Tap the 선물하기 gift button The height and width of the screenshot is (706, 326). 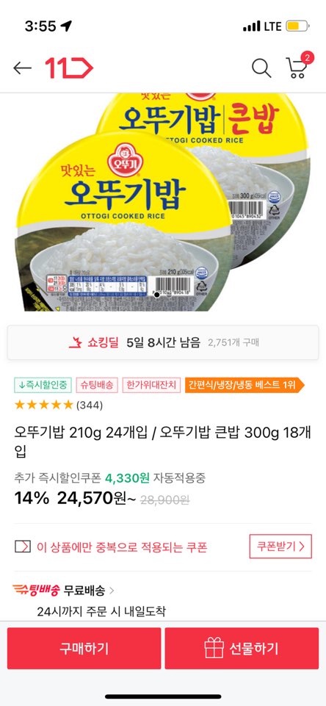click(242, 649)
